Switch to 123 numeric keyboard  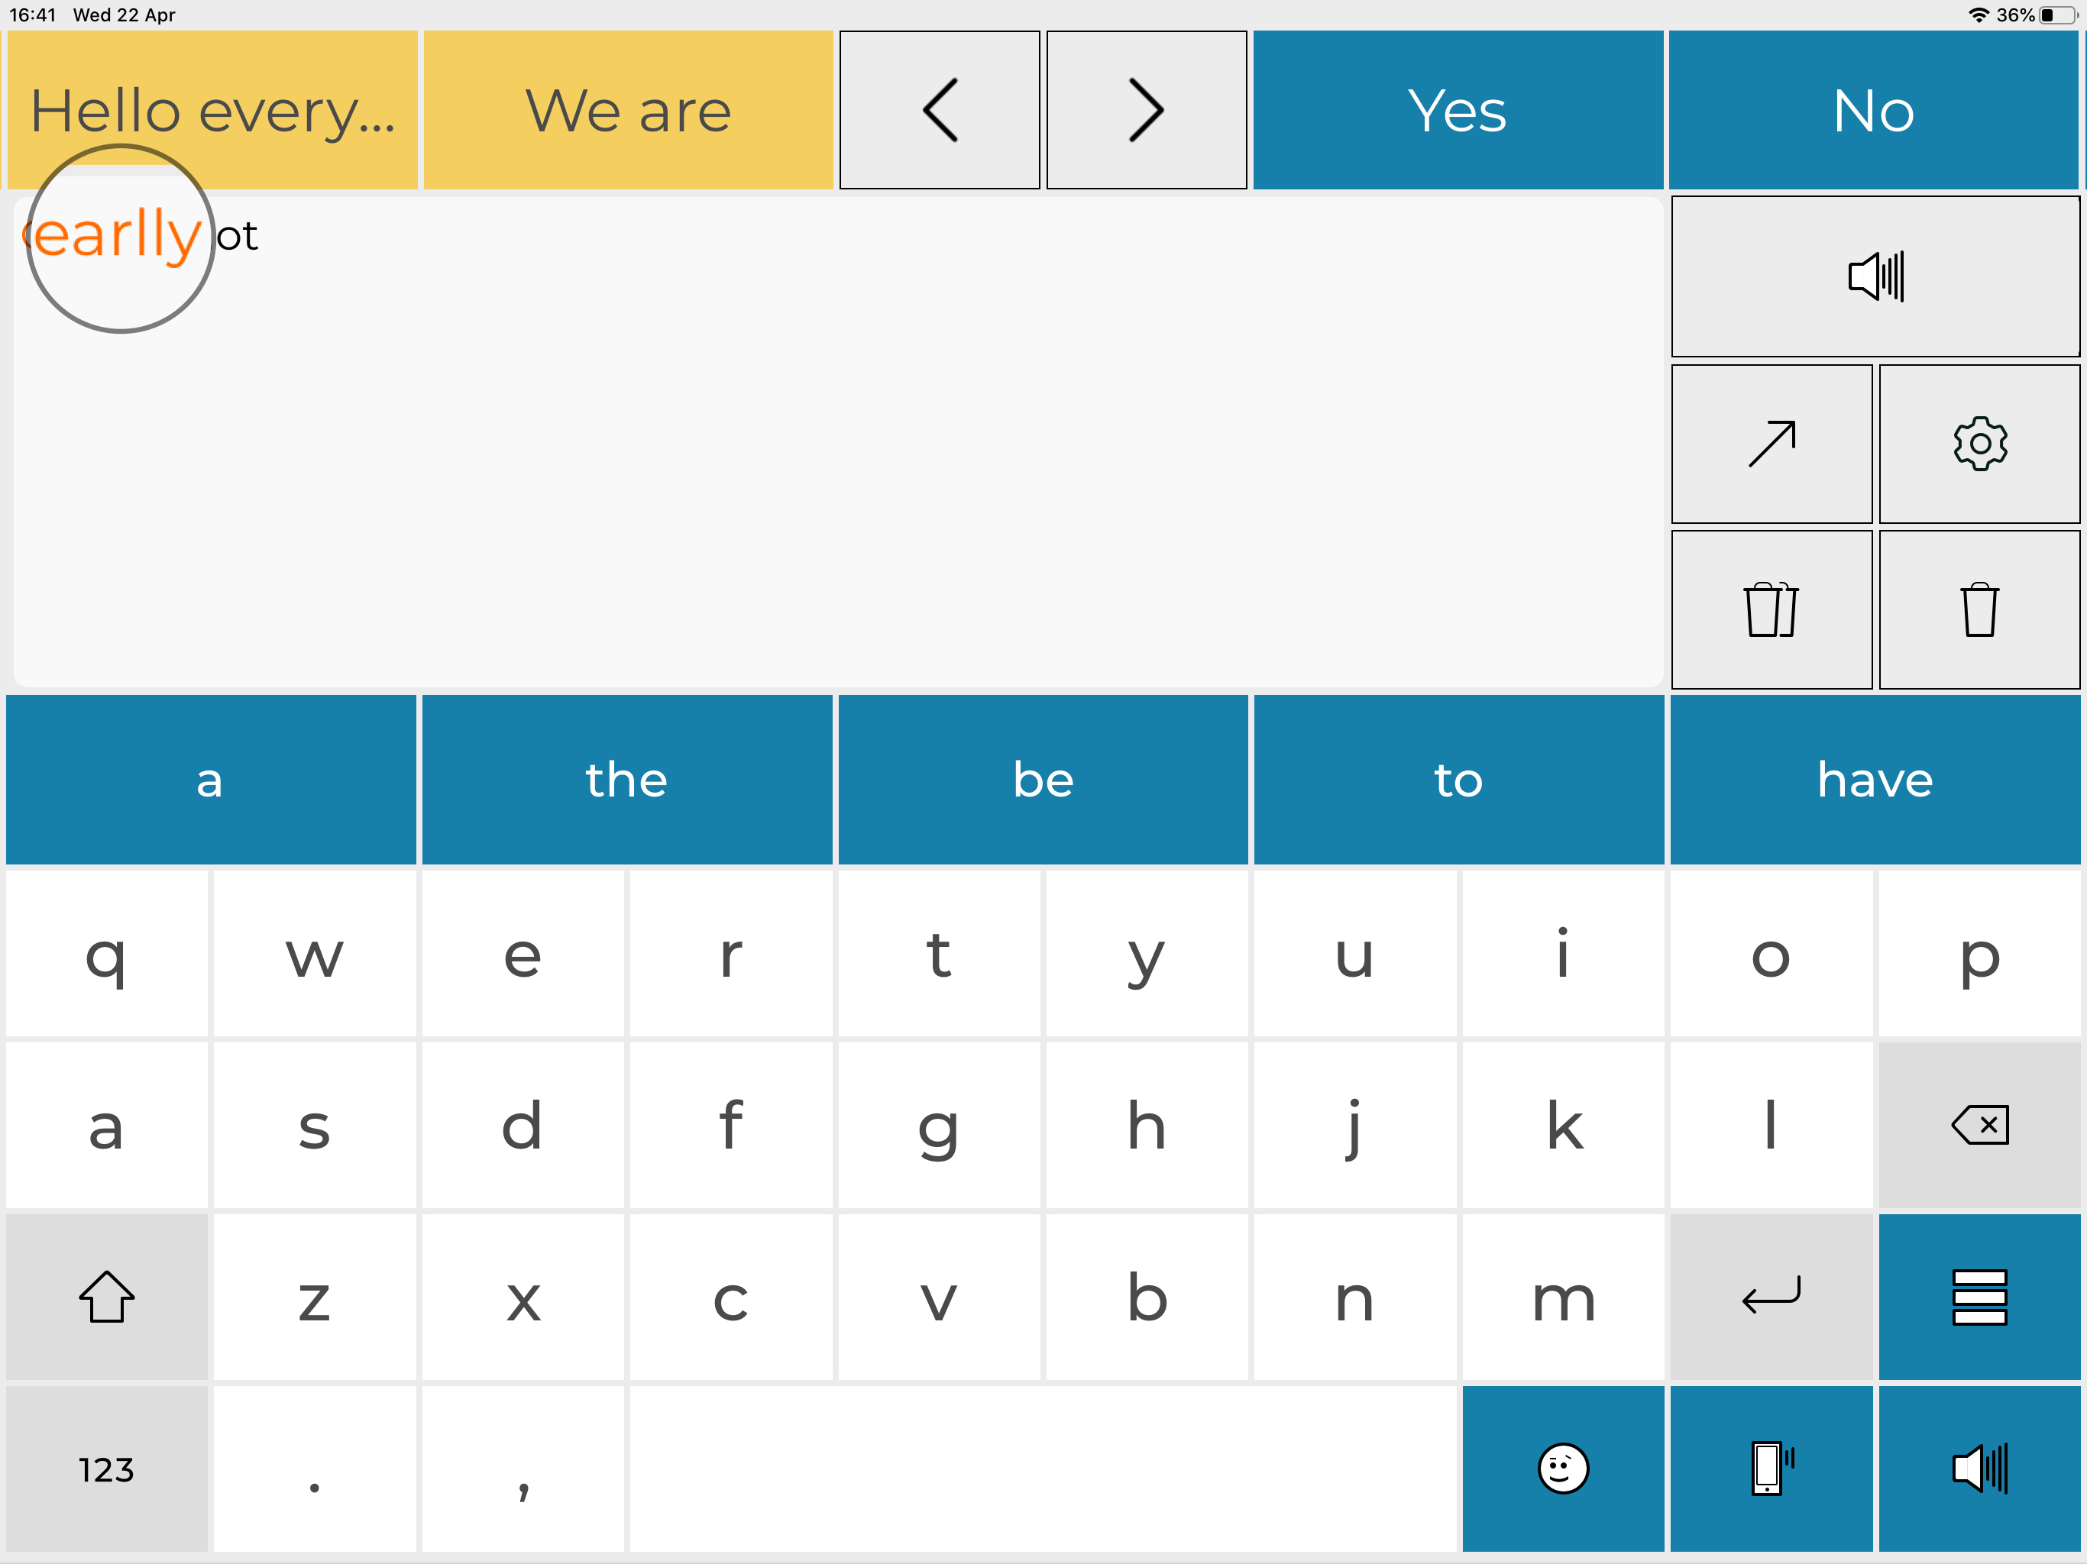(107, 1468)
